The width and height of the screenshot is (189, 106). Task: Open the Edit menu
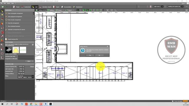coord(5,3)
